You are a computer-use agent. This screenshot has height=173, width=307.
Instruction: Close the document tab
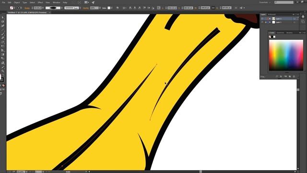[x=49, y=12]
